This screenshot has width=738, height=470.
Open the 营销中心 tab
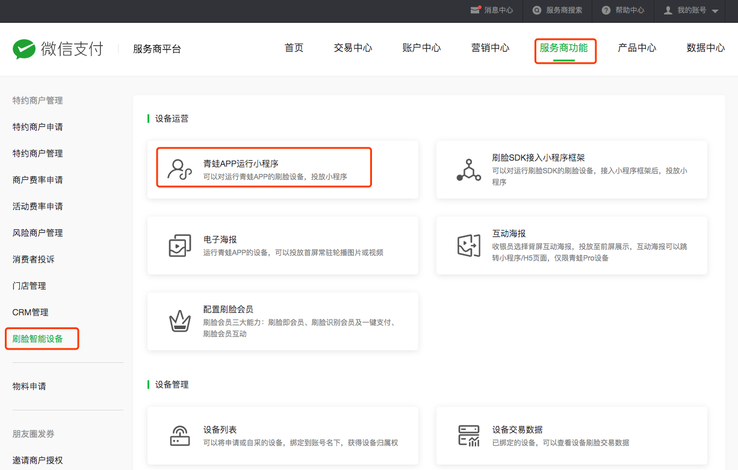point(490,48)
